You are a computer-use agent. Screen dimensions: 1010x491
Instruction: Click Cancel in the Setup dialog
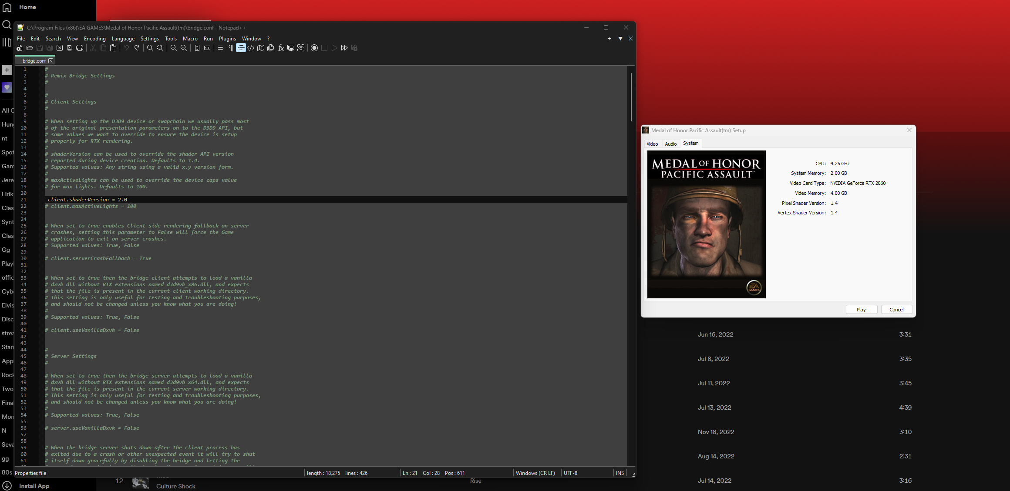pos(896,309)
